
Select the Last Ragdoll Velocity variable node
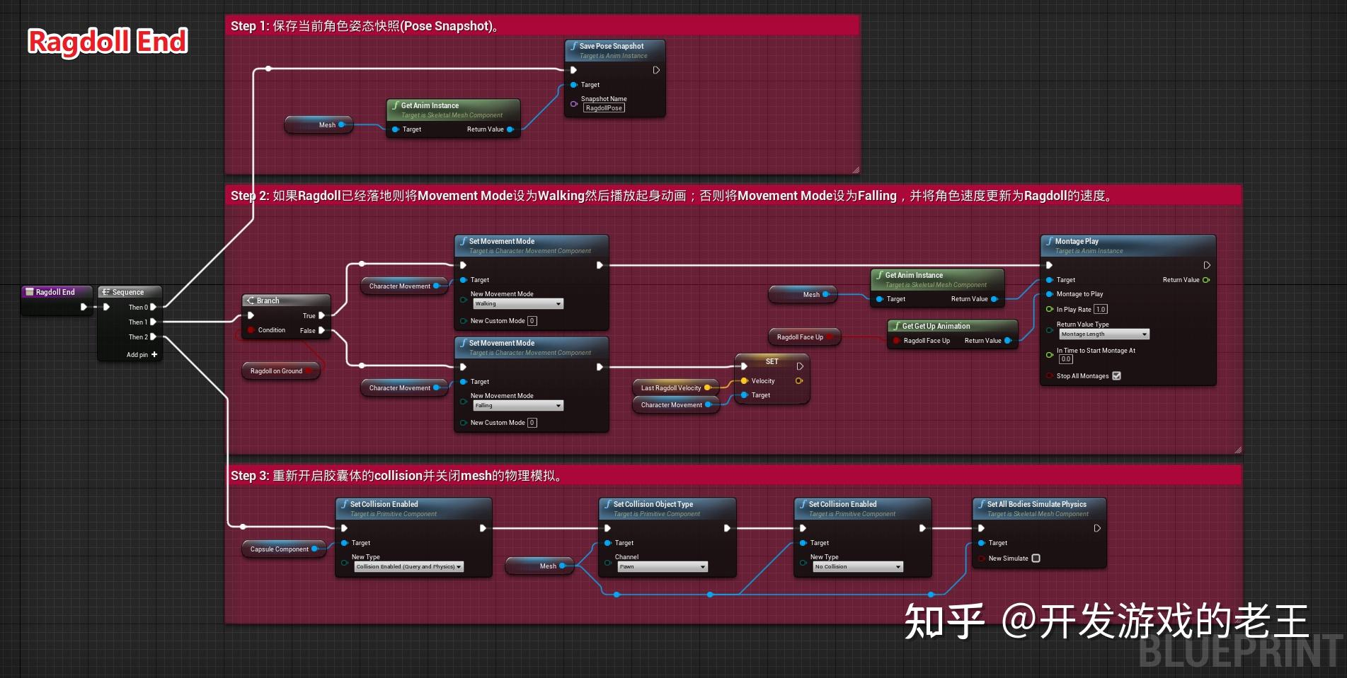(x=671, y=387)
